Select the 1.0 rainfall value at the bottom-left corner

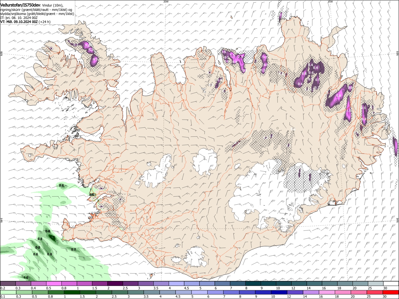click(26, 278)
